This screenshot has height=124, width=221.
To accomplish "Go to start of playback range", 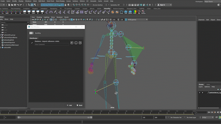I will (x=209, y=112).
